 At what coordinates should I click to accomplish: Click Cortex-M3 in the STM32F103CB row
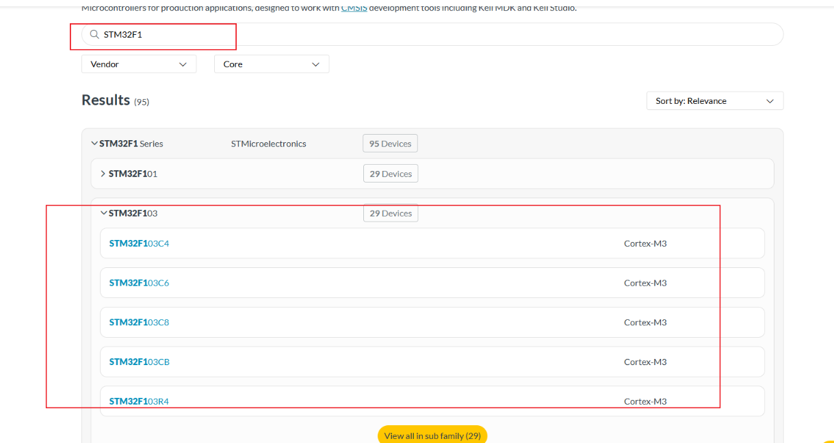click(645, 362)
